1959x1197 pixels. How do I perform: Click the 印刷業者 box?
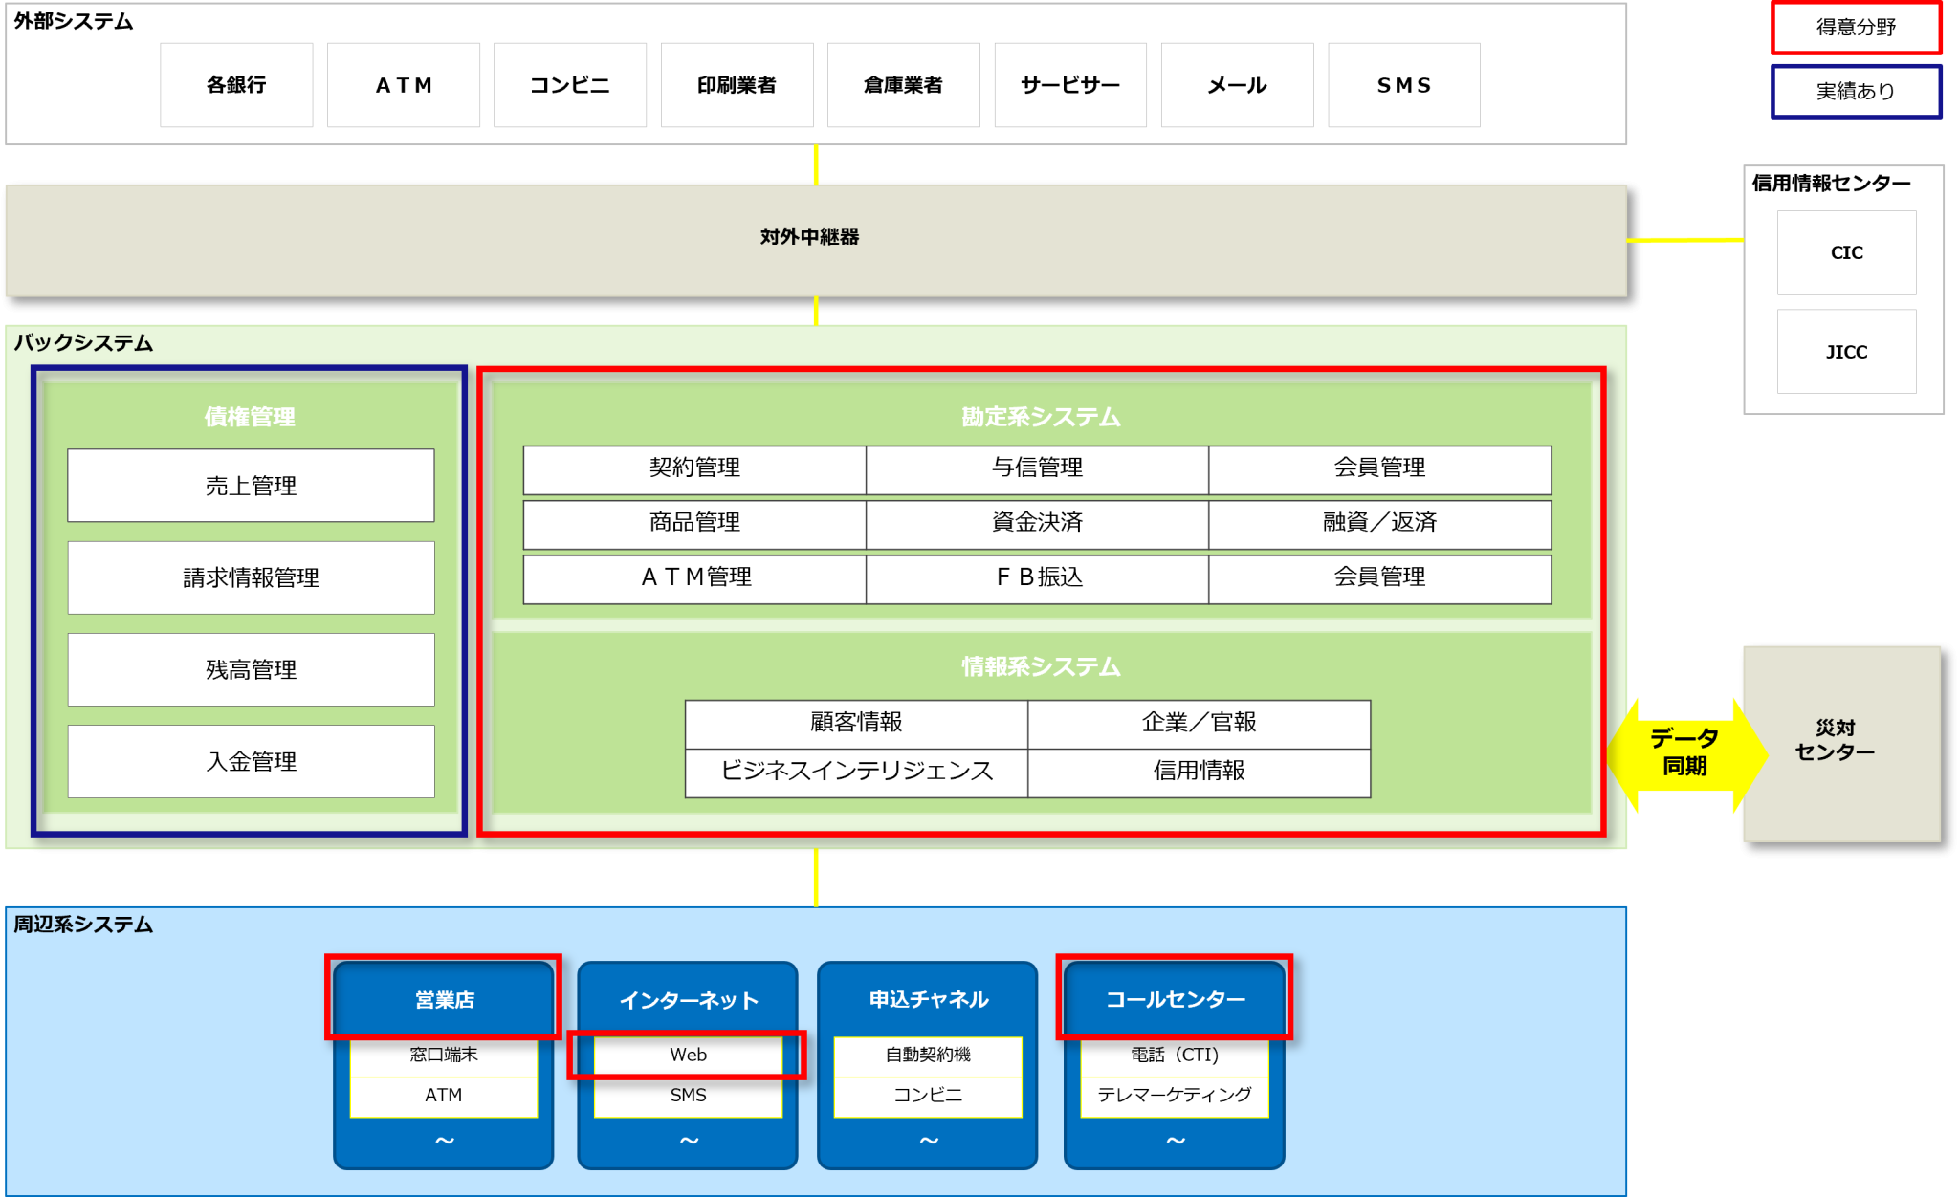pyautogui.click(x=737, y=85)
